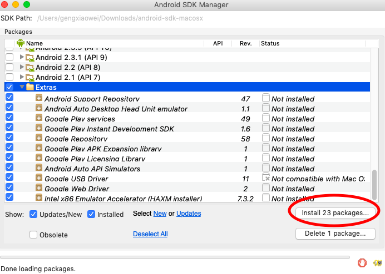Viewport: 385px width, 274px height.
Task: Expand the Android 2.2 (API 8) node
Action: [x=22, y=67]
